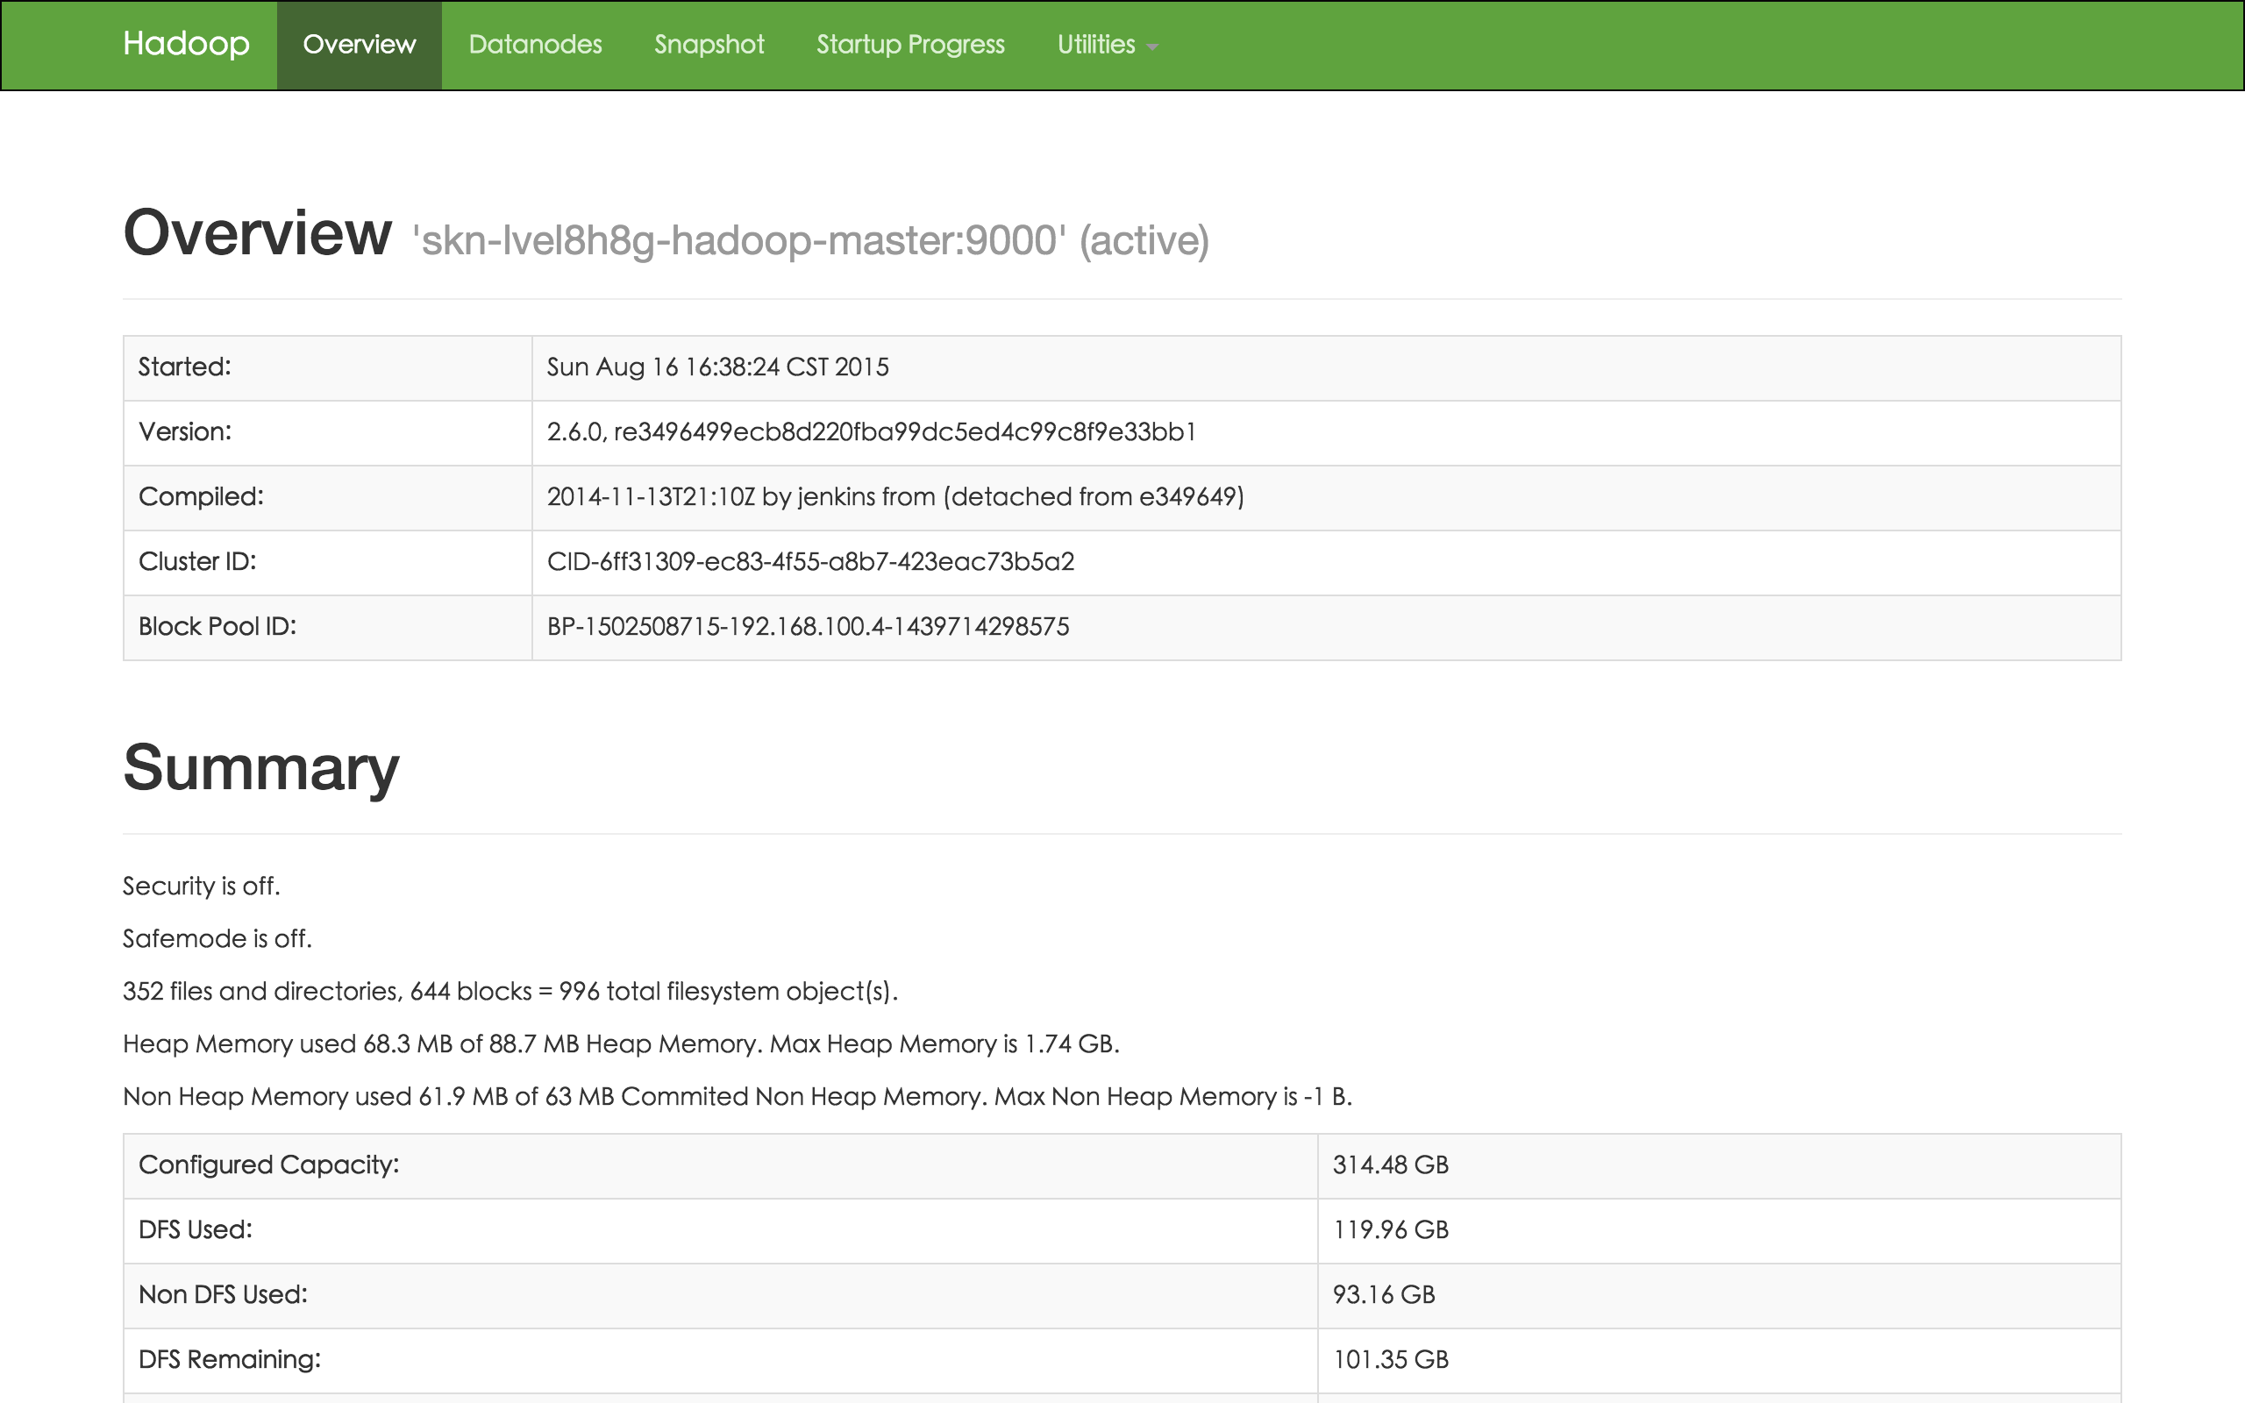Click the DFS Remaining row label

click(229, 1360)
